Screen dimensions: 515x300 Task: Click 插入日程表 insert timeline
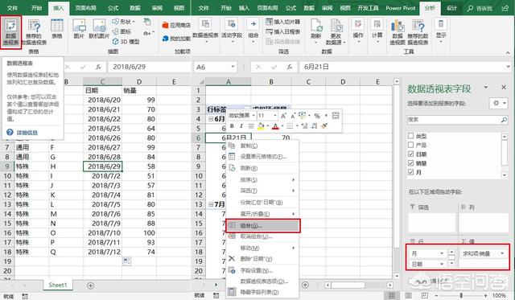[x=283, y=31]
